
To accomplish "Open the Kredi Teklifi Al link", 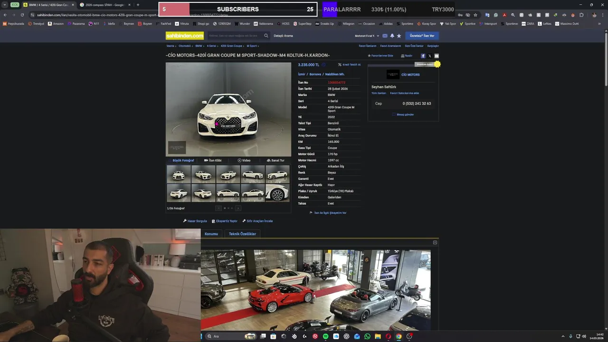I will [x=350, y=65].
